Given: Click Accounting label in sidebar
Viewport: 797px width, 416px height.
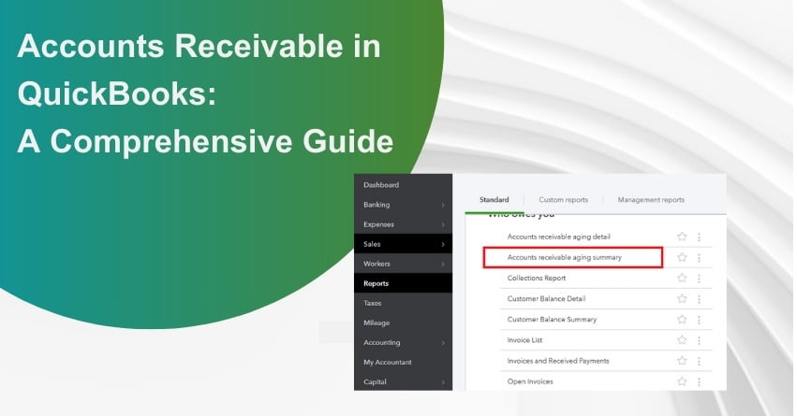Looking at the screenshot, I should click(382, 342).
